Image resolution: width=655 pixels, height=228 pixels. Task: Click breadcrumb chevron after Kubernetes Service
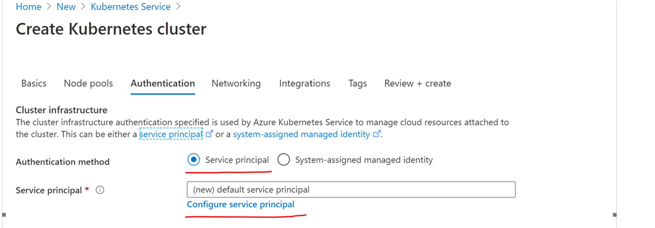[x=178, y=7]
